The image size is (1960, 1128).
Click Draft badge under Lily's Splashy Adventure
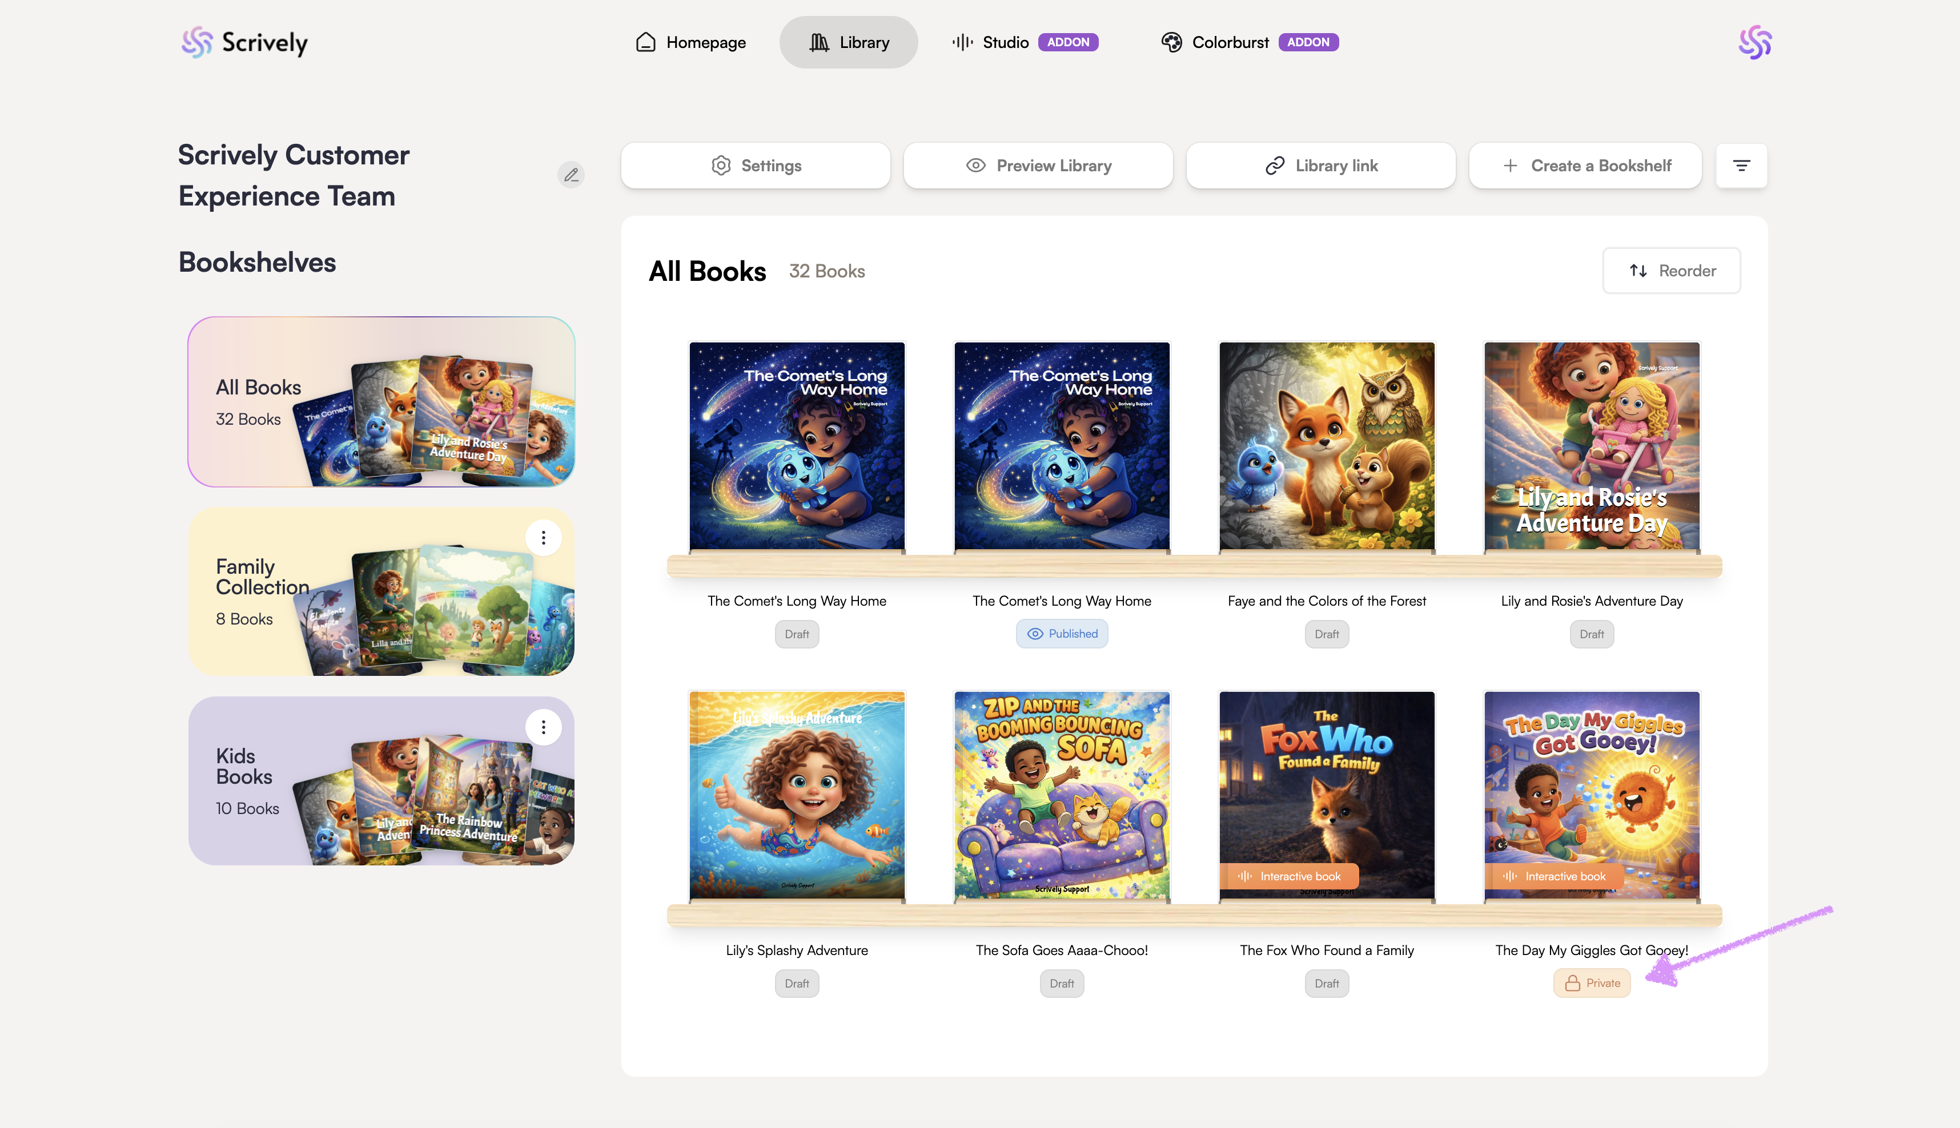797,984
